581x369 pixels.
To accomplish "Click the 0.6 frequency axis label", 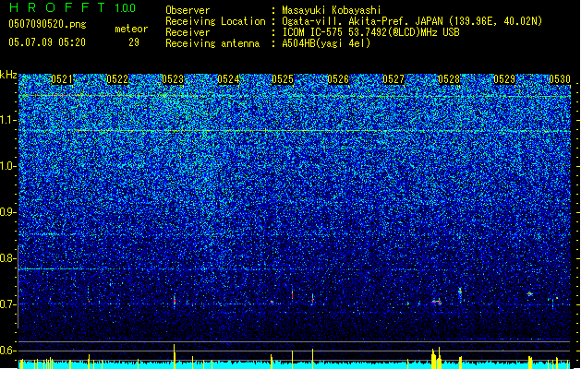I will 7,351.
